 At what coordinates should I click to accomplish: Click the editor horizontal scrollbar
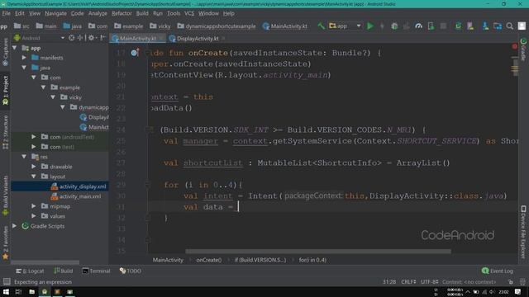[317, 251]
